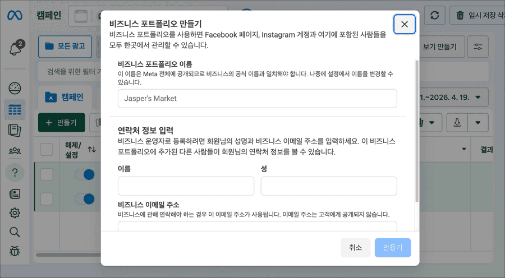Click the 결과 column header
Screen dimensions: 505x278
(x=486, y=149)
